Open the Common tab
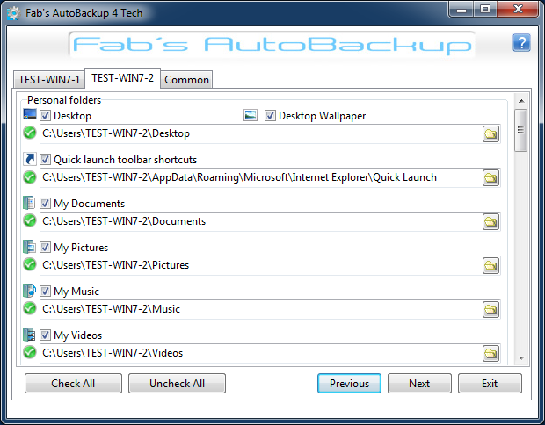The image size is (545, 425). click(x=186, y=80)
